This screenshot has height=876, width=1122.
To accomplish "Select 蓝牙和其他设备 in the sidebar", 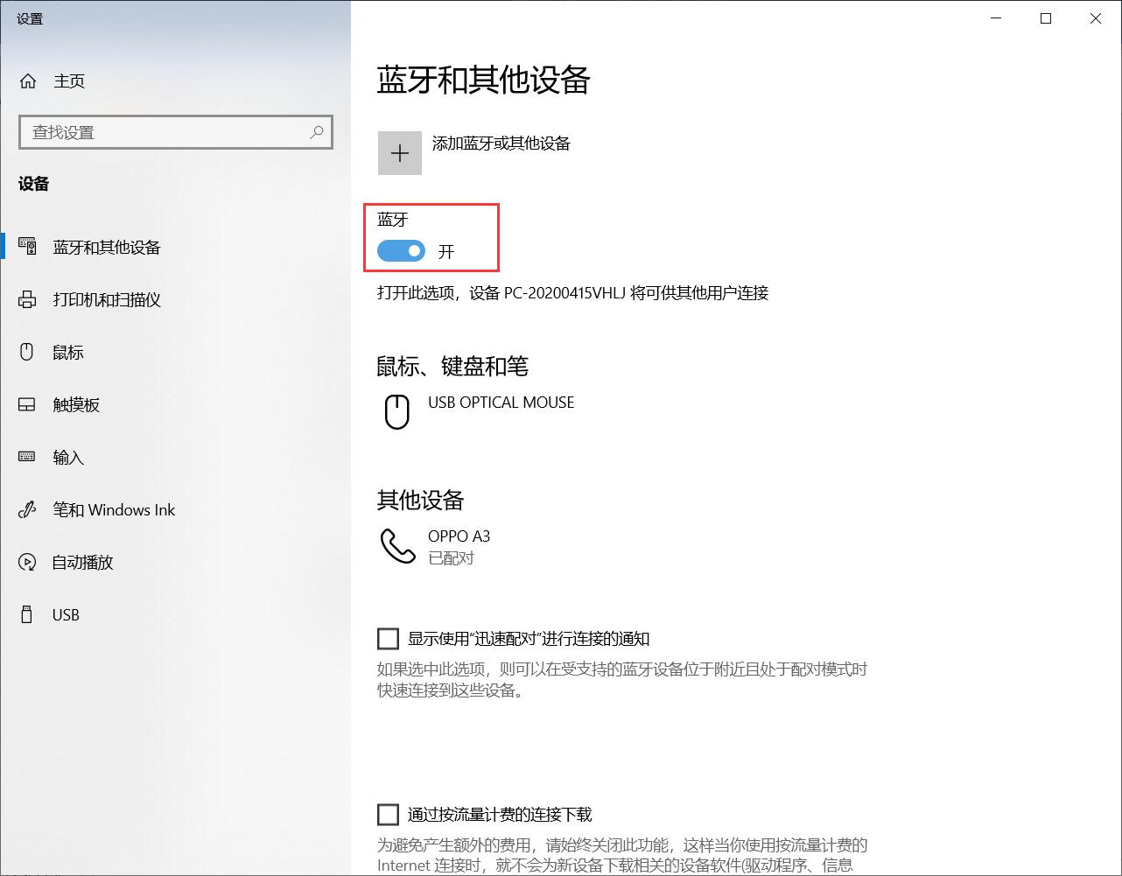I will point(105,247).
